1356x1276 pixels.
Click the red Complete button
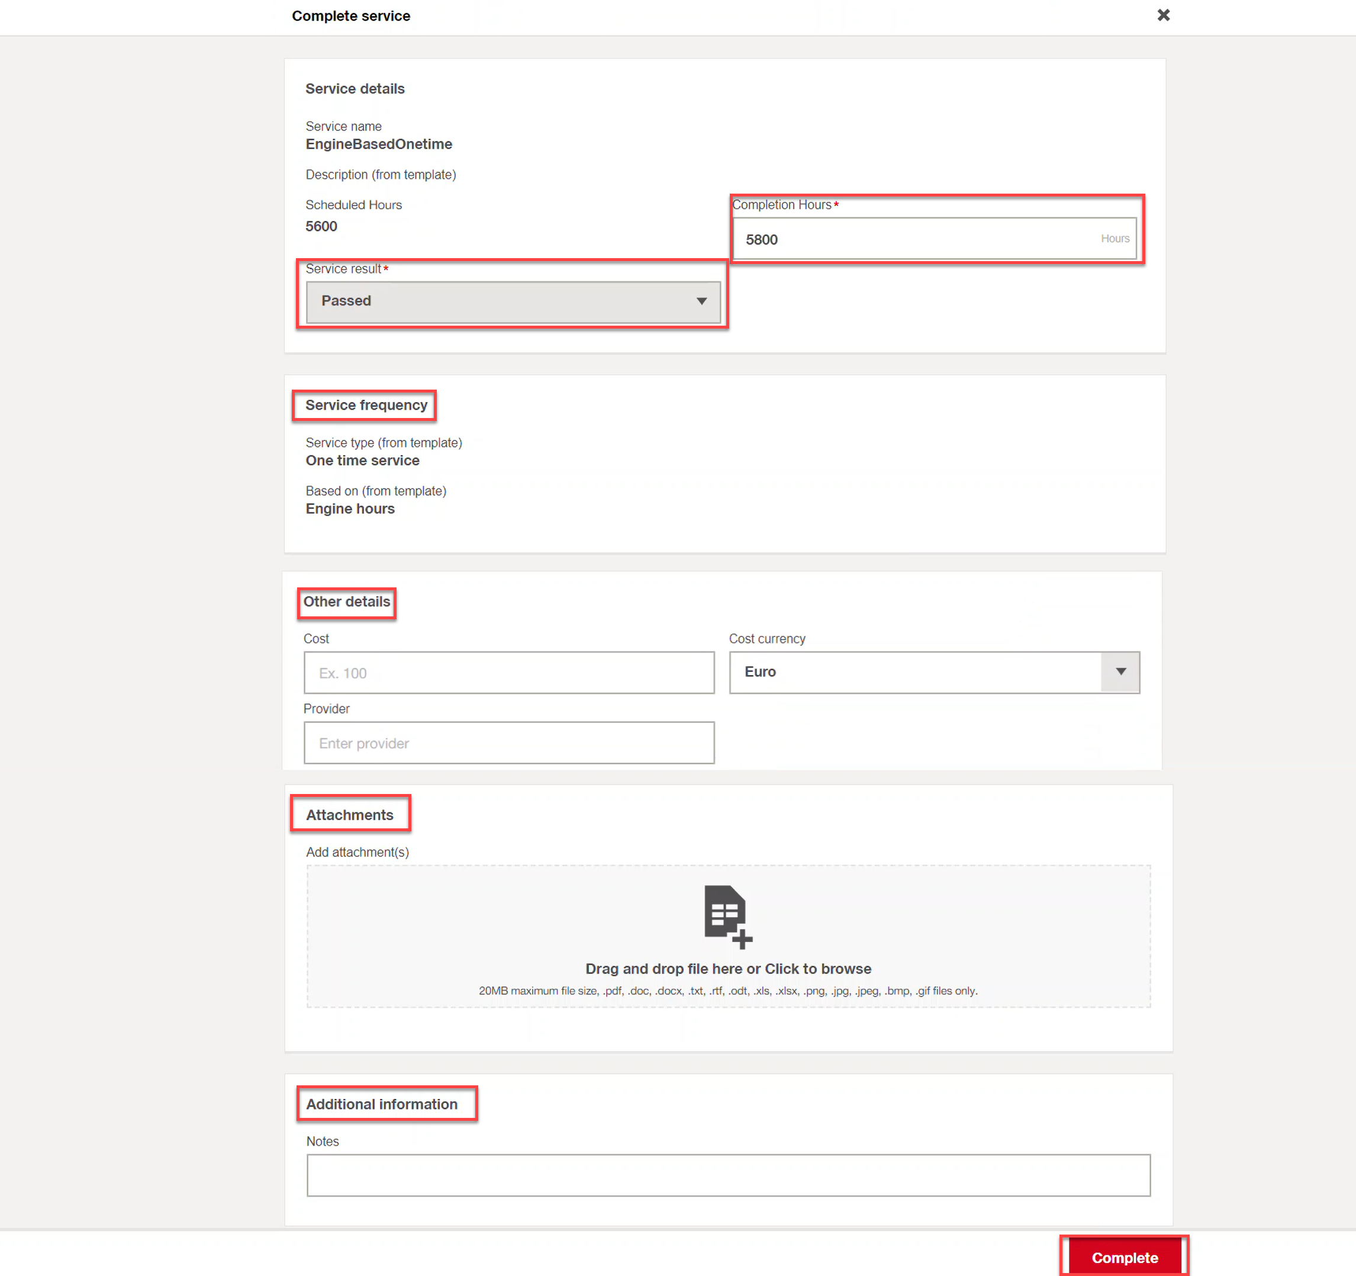pos(1124,1257)
